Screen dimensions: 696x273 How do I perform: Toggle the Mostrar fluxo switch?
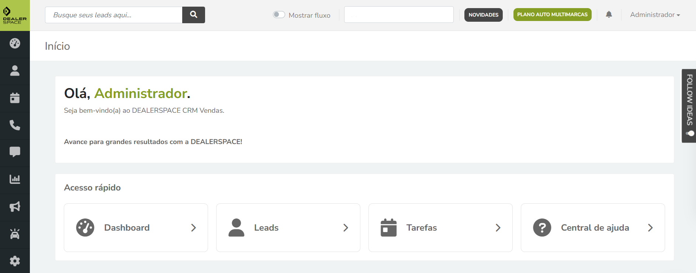click(x=279, y=15)
